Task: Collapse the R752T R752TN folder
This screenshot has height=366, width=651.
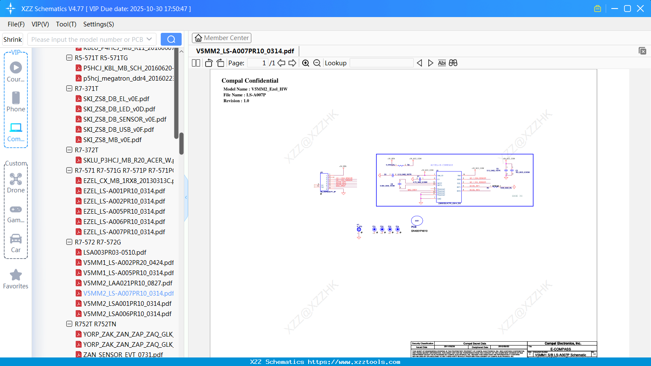Action: click(x=69, y=324)
